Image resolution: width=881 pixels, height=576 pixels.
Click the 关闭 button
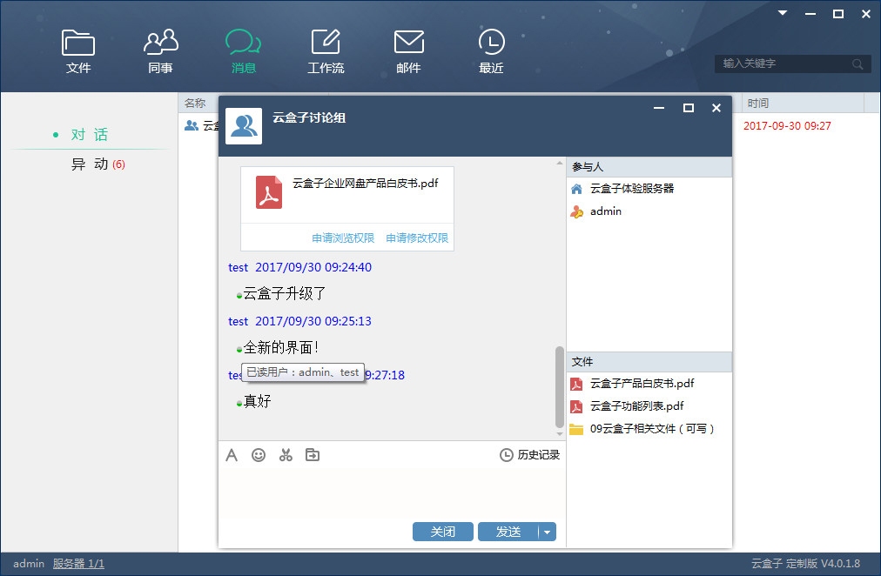(x=443, y=532)
